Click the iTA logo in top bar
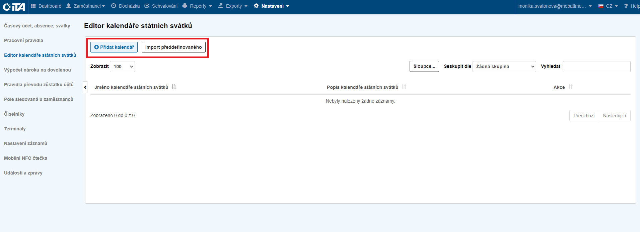 (x=14, y=7)
